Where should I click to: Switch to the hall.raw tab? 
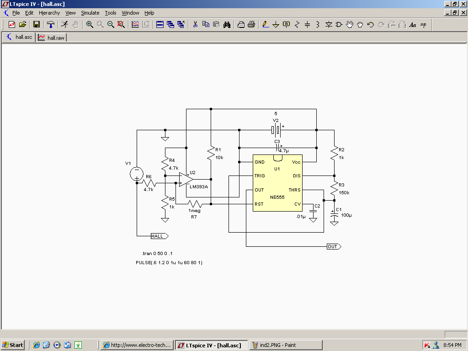pos(51,37)
